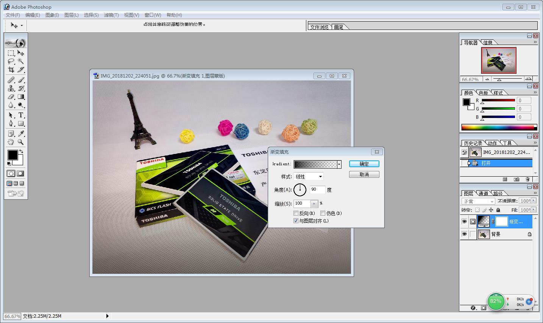Image resolution: width=543 pixels, height=323 pixels.
Task: Enable the 反向 (Reverse) checkbox
Action: (x=296, y=213)
